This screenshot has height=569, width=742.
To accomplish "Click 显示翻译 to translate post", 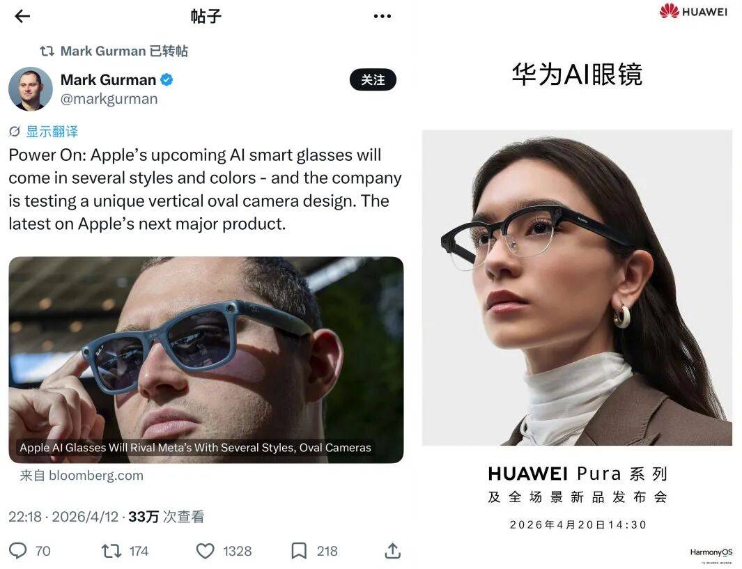I will click(52, 131).
